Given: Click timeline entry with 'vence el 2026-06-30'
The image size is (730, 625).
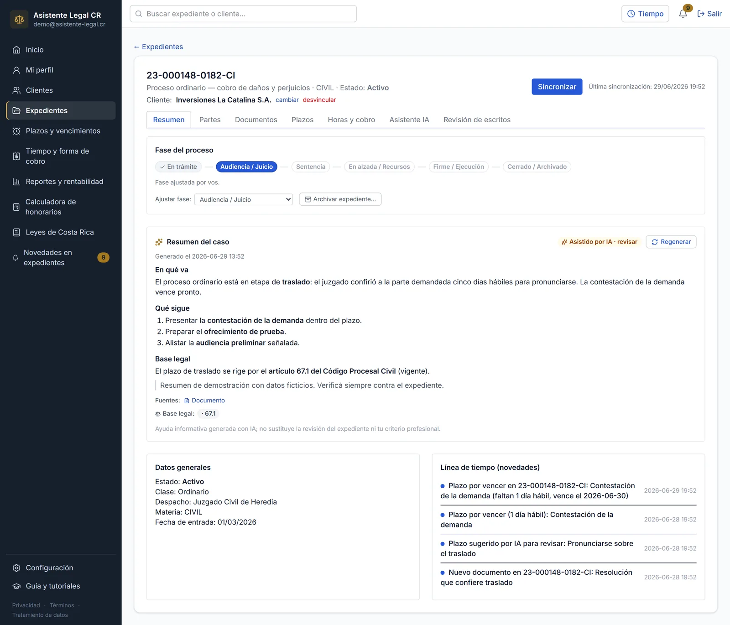Looking at the screenshot, I should point(568,491).
